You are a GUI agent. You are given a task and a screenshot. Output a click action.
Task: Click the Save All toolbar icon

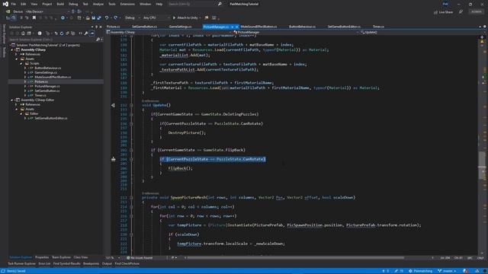click(99, 18)
